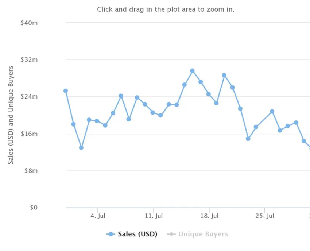Screen dimensions: 310x251
Task: Select the second peak just after 18. Jul
Action: (x=224, y=75)
